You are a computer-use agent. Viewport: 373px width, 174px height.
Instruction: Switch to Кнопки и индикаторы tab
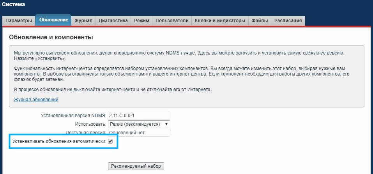[x=220, y=21]
